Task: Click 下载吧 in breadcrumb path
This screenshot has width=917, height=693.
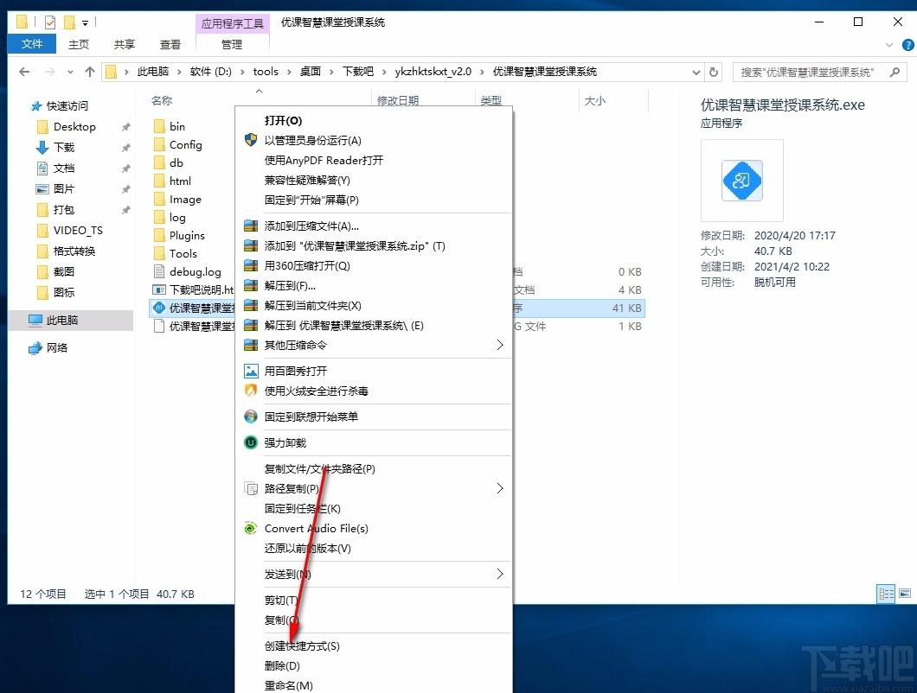Action: [357, 72]
